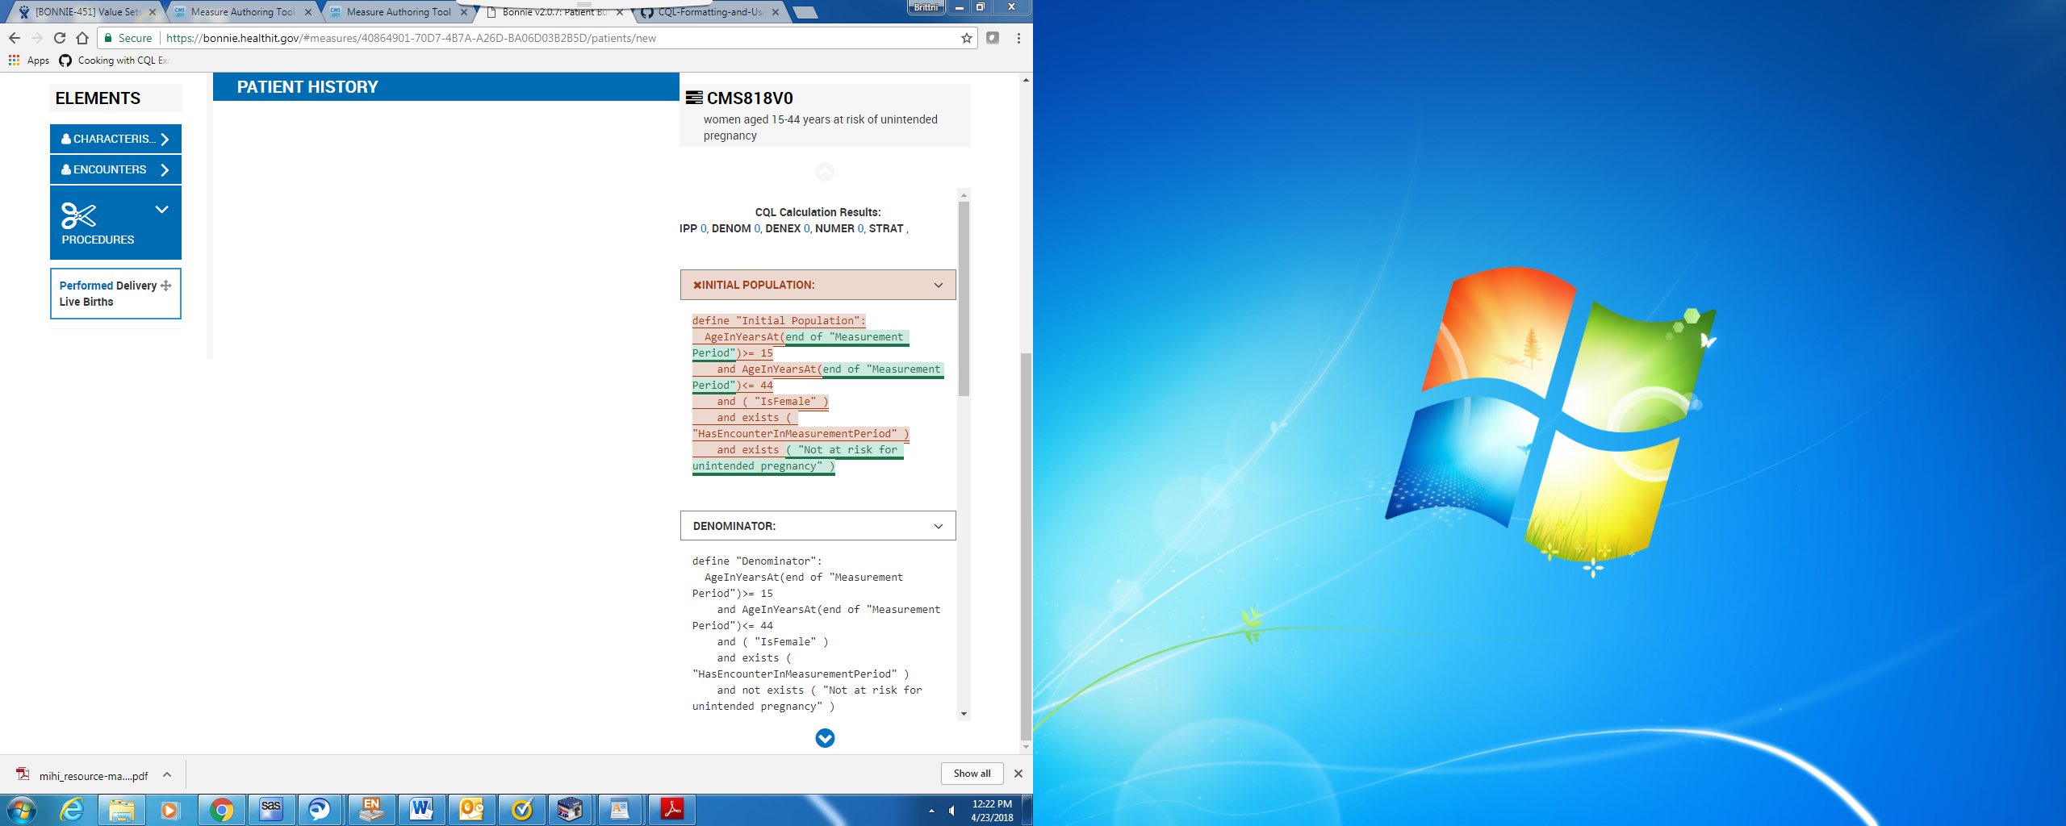Expand the Encounters elements category

(x=115, y=169)
